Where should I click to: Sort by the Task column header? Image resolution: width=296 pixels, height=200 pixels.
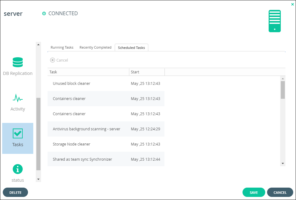[x=88, y=72]
